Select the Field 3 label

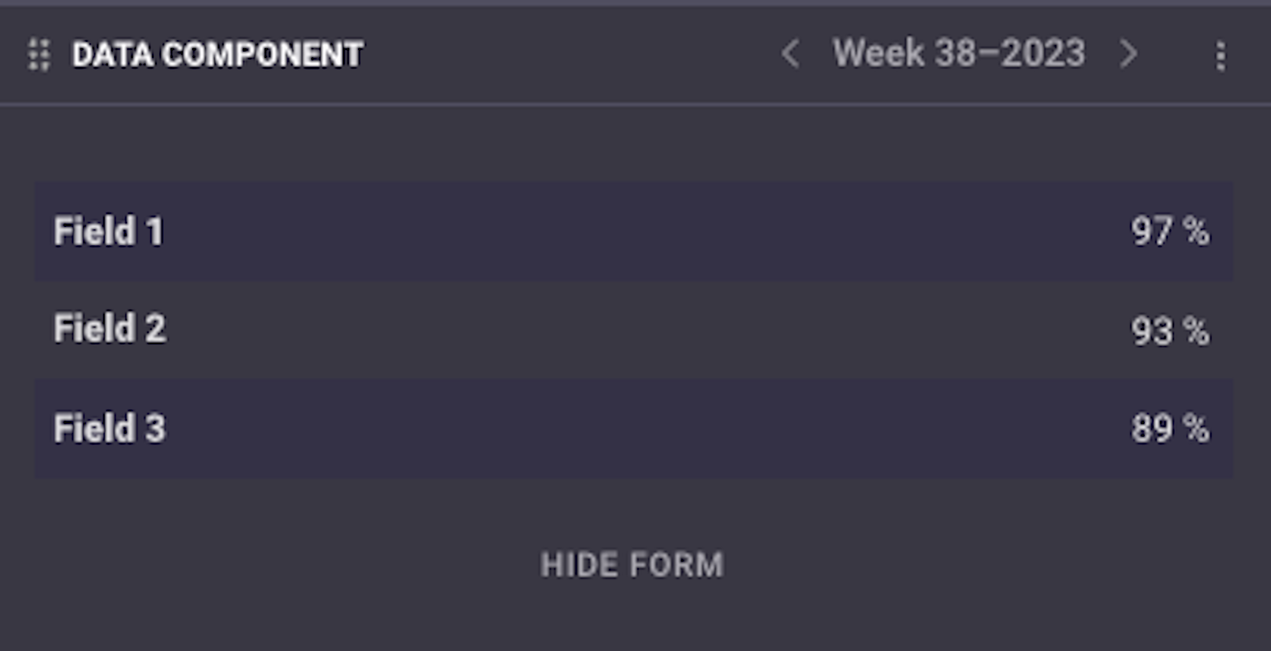point(109,428)
